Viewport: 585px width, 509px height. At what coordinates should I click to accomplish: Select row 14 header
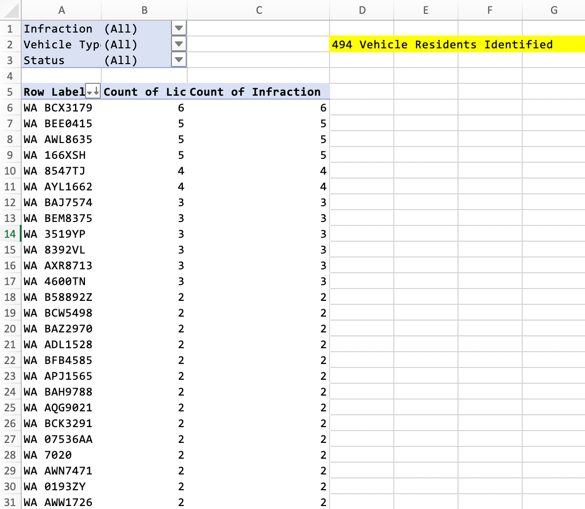coord(10,234)
